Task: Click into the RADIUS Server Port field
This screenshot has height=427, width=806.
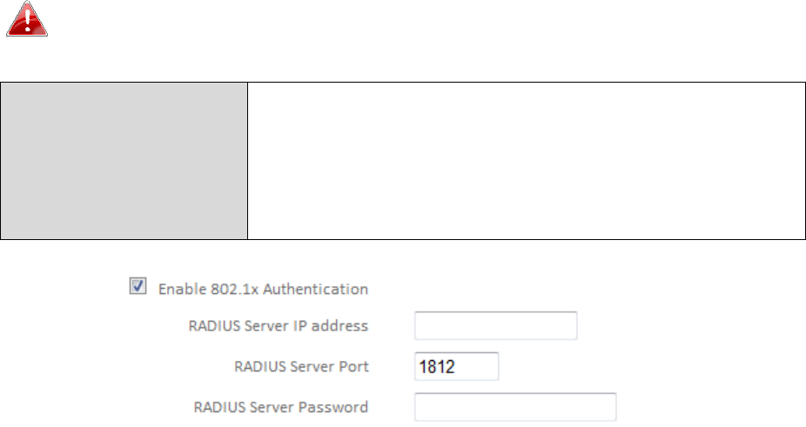Action: click(456, 366)
